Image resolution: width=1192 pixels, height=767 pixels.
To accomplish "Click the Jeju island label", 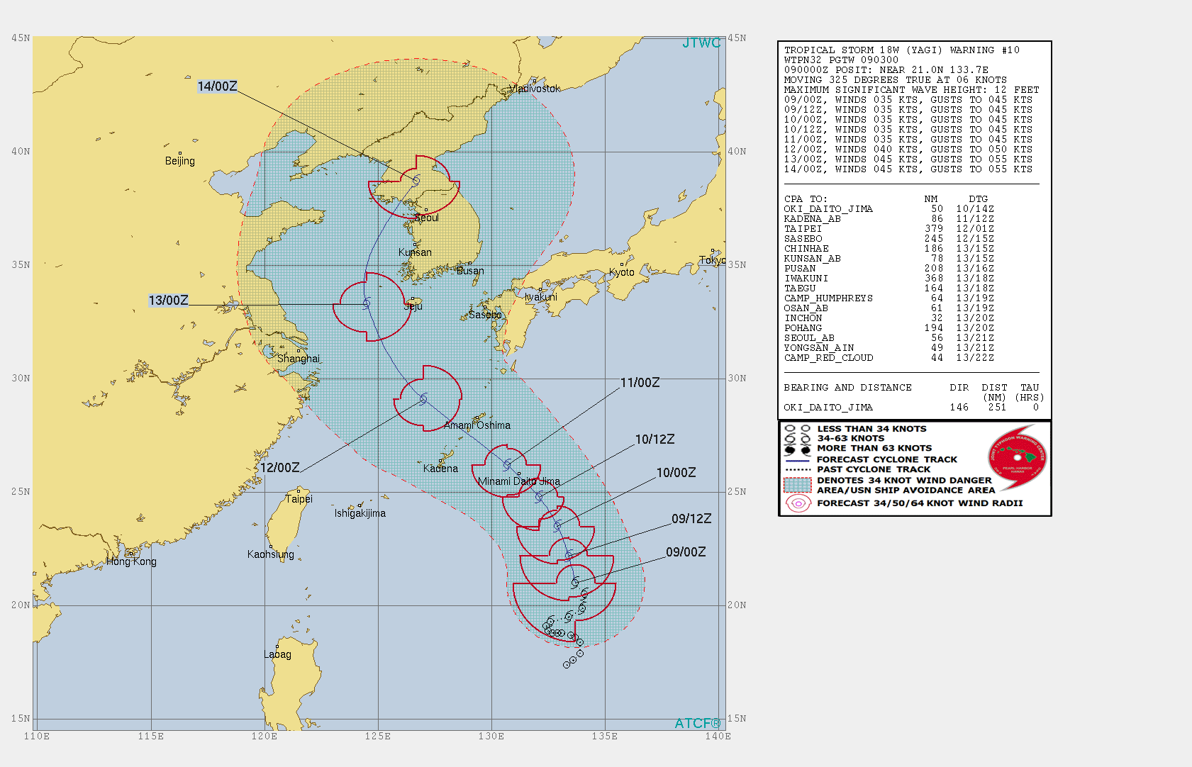I will coord(413,306).
